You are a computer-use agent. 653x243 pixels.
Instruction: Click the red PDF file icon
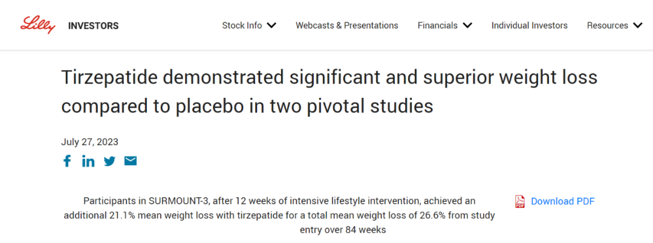point(520,201)
